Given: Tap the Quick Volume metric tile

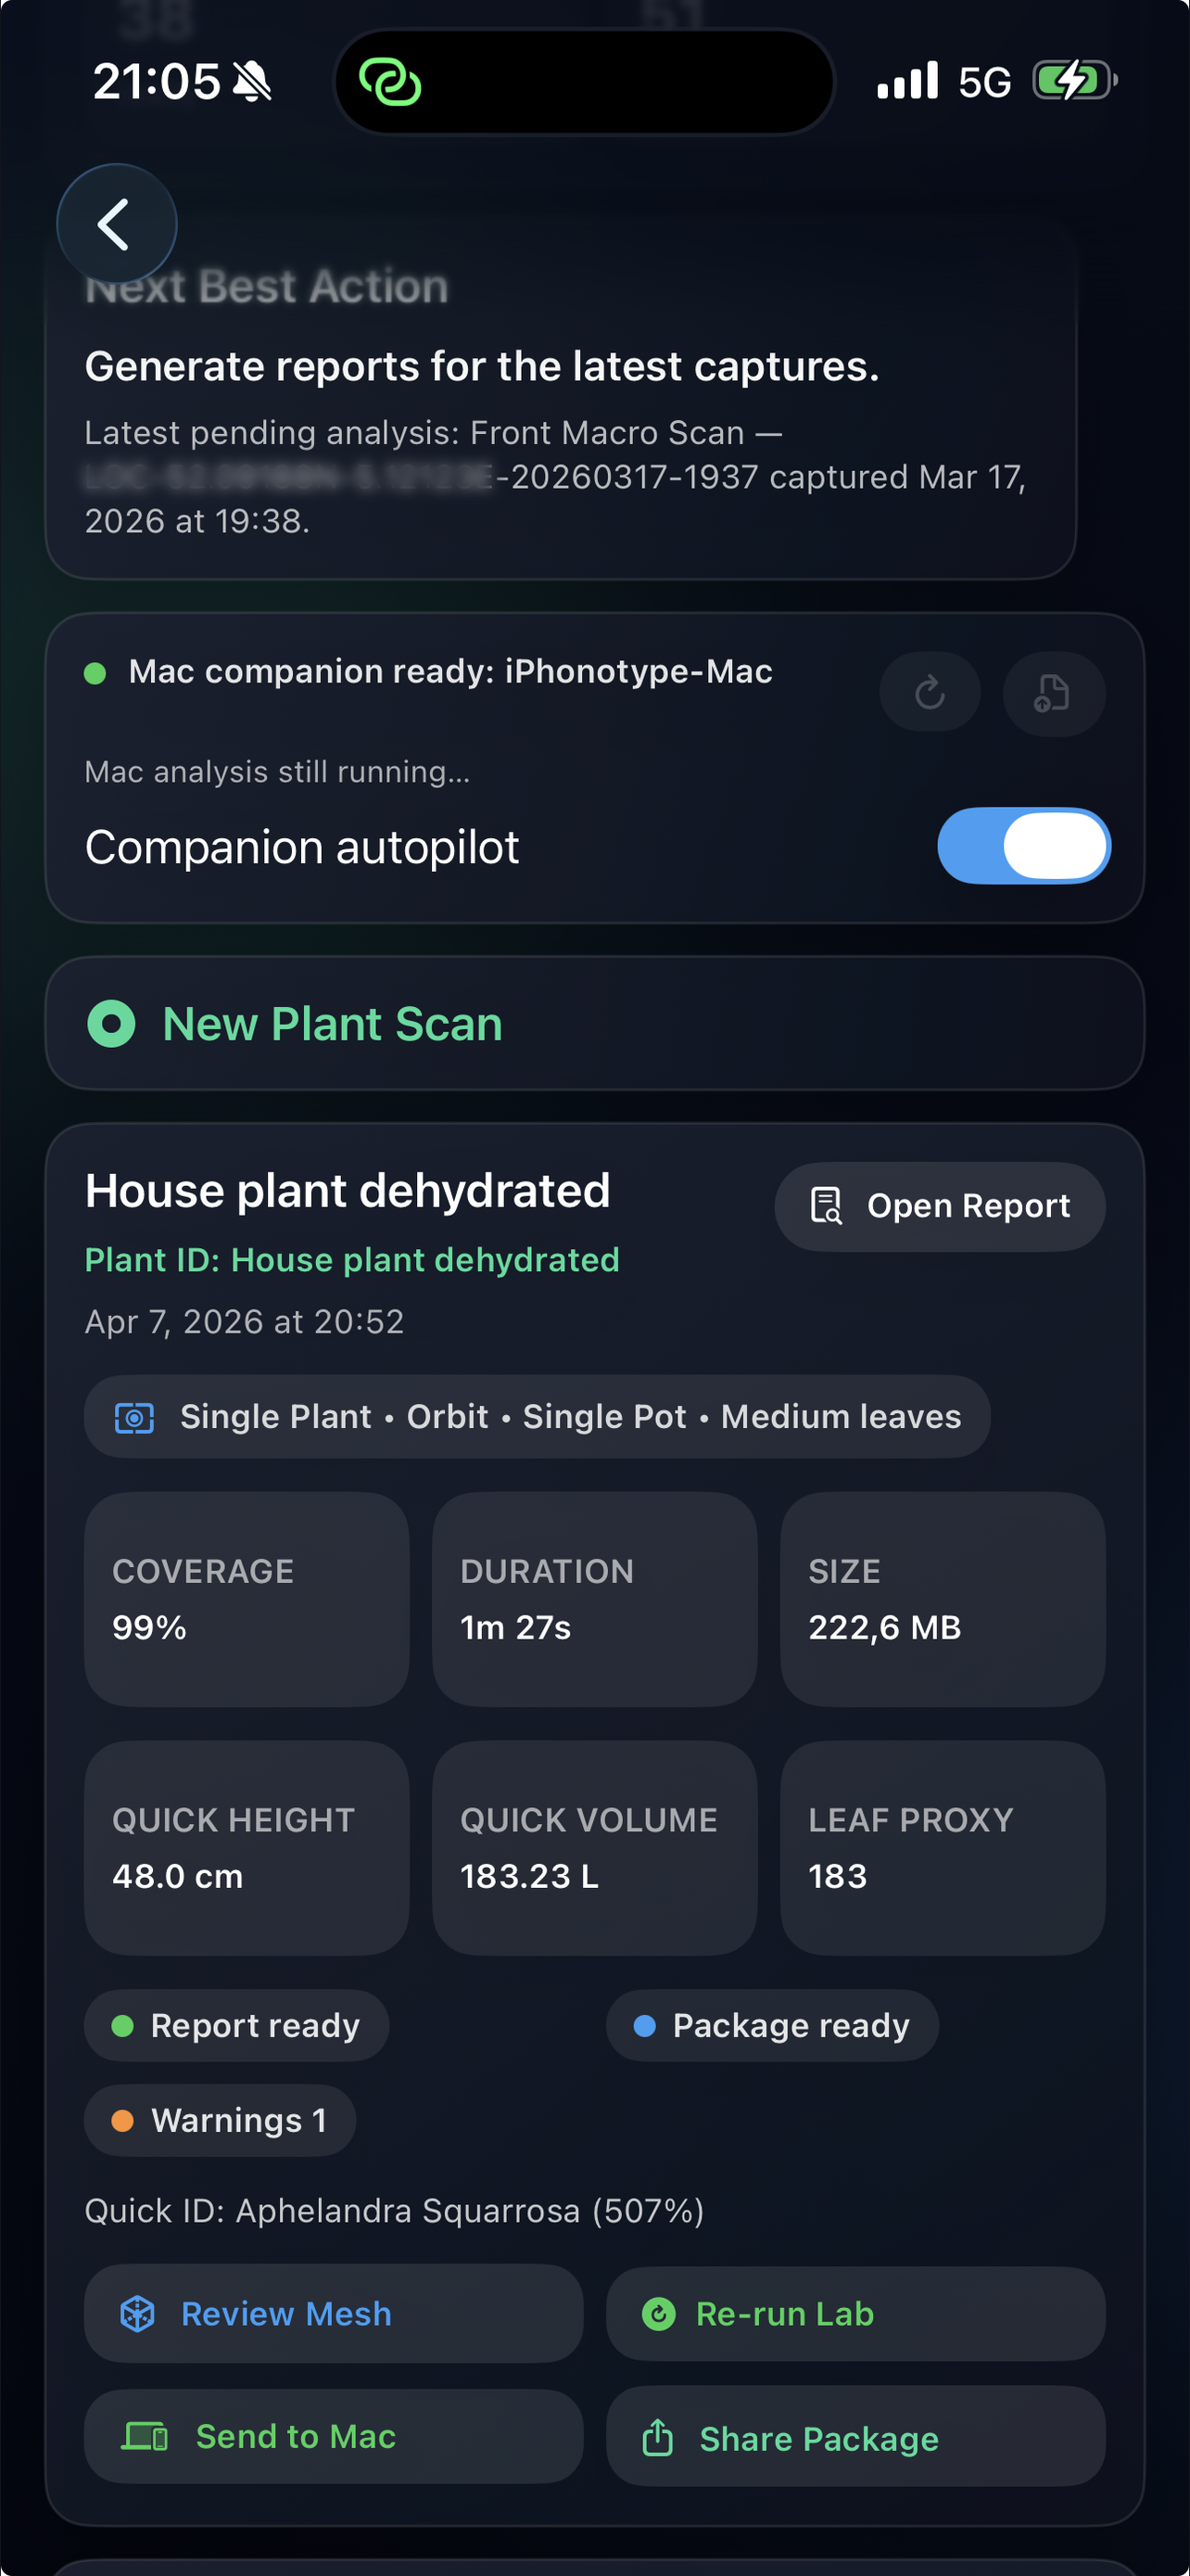Looking at the screenshot, I should coord(594,1848).
